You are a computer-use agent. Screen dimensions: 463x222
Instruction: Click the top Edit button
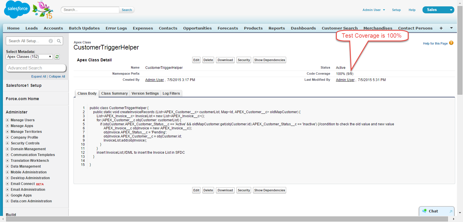coord(196,60)
